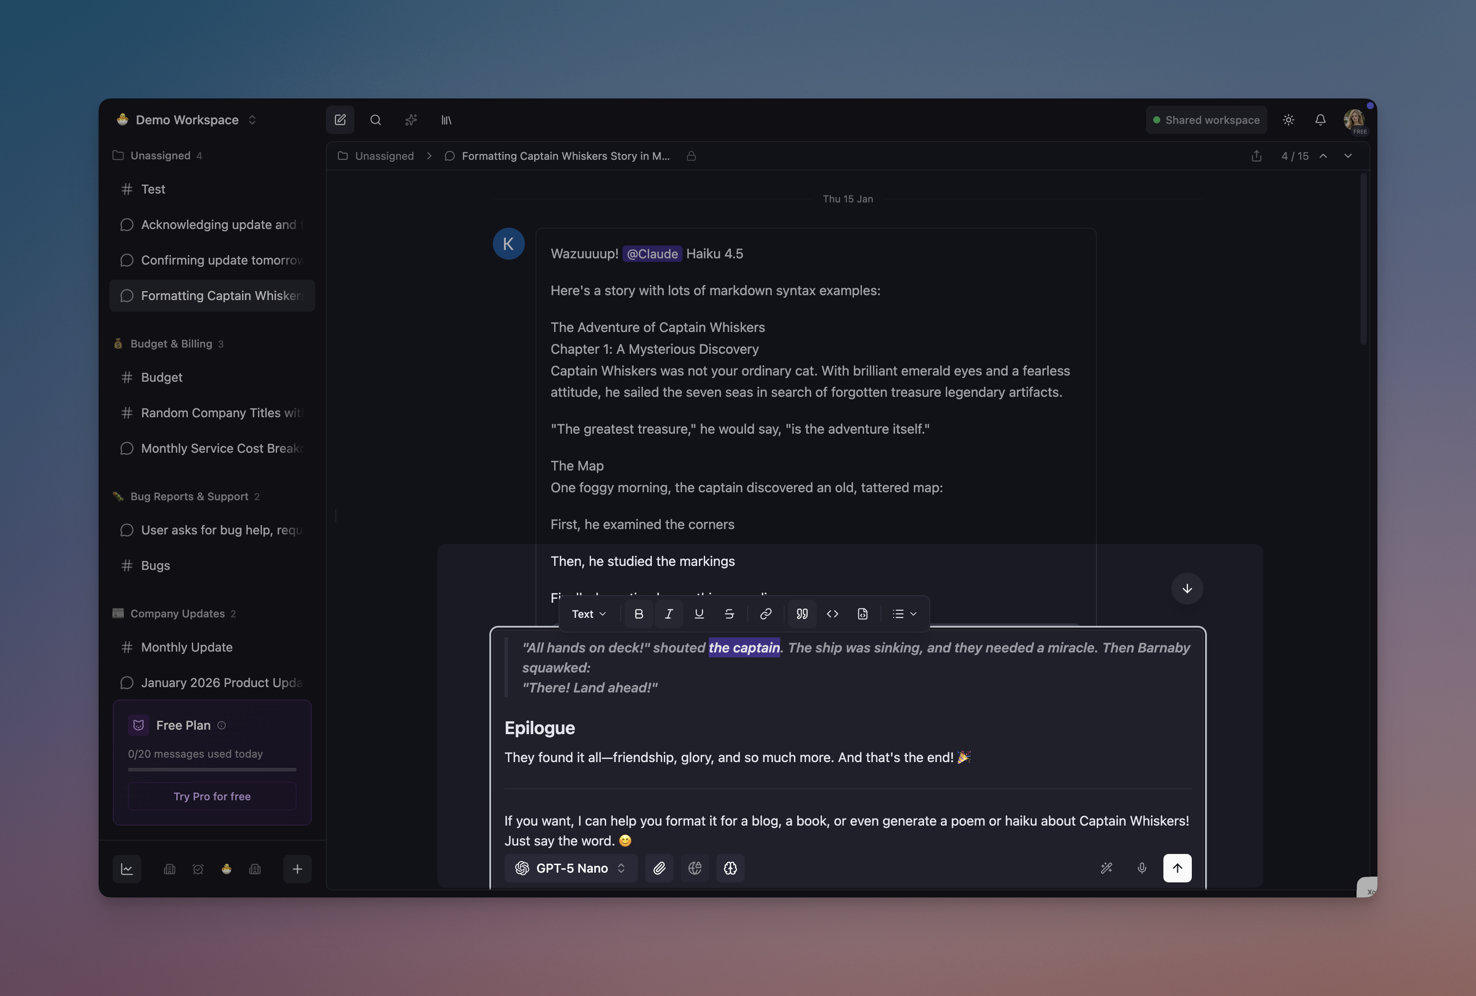Image resolution: width=1476 pixels, height=996 pixels.
Task: Click the messages used progress bar
Action: pos(212,769)
